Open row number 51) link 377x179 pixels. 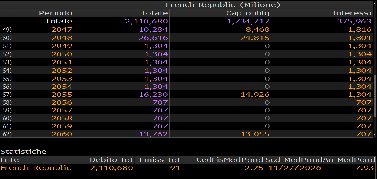point(7,46)
